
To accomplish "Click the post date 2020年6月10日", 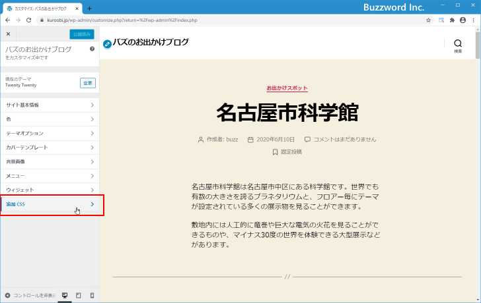I will coord(276,140).
